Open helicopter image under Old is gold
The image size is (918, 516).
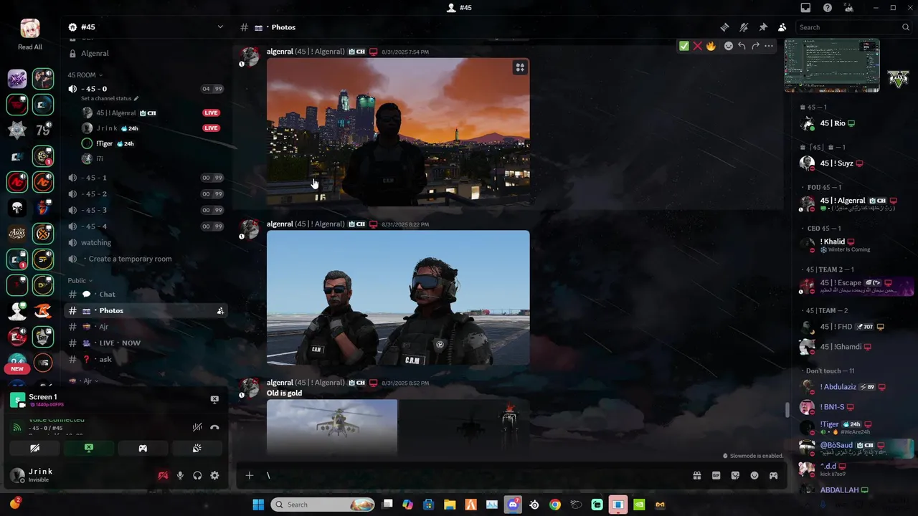tap(332, 427)
